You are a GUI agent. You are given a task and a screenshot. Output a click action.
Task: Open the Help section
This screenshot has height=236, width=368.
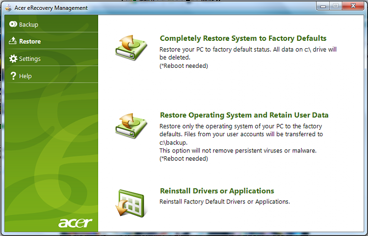pos(51,76)
